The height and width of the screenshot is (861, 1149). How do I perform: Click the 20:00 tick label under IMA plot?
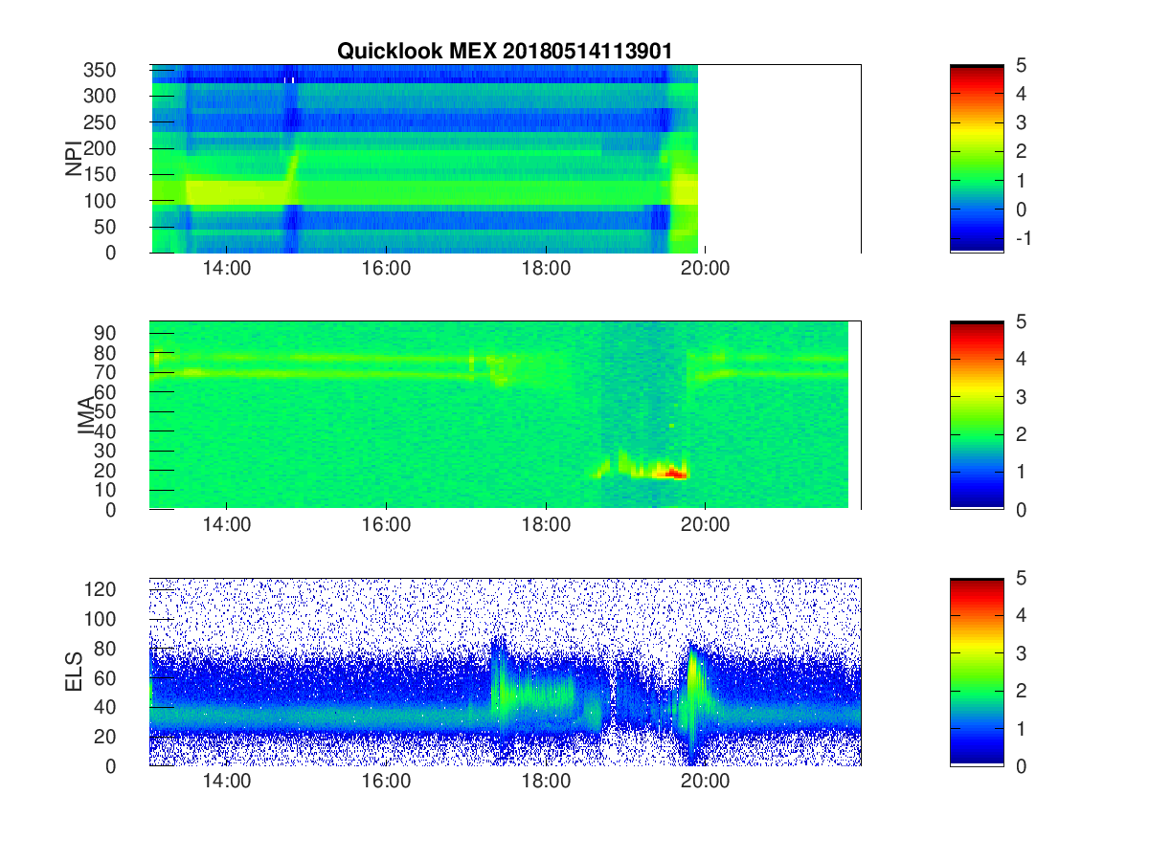(x=706, y=525)
